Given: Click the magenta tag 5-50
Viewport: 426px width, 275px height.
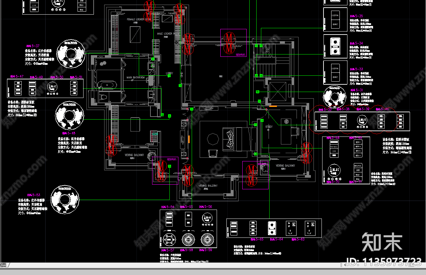Looking at the screenshot, I should pos(57,77).
